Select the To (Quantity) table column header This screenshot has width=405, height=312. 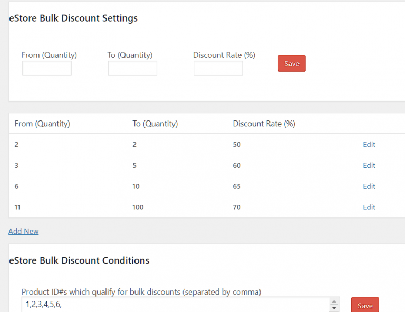(x=155, y=124)
